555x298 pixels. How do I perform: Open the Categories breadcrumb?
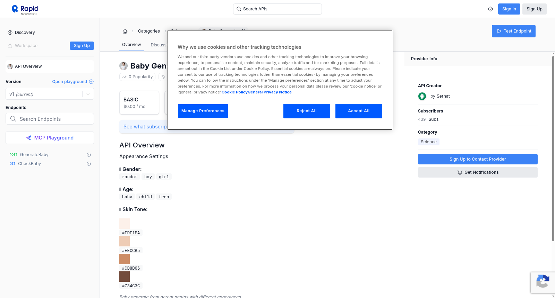click(x=149, y=31)
